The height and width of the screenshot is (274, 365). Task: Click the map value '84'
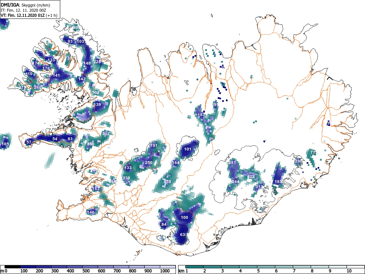click(164, 224)
